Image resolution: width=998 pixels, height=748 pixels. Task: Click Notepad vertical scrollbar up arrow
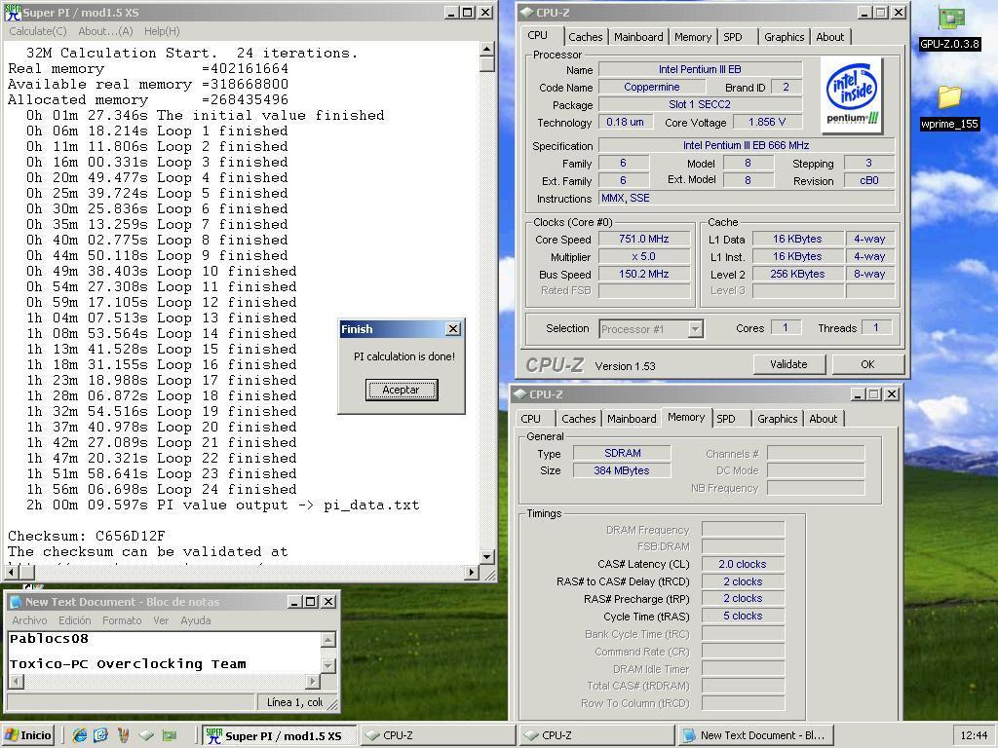click(327, 640)
